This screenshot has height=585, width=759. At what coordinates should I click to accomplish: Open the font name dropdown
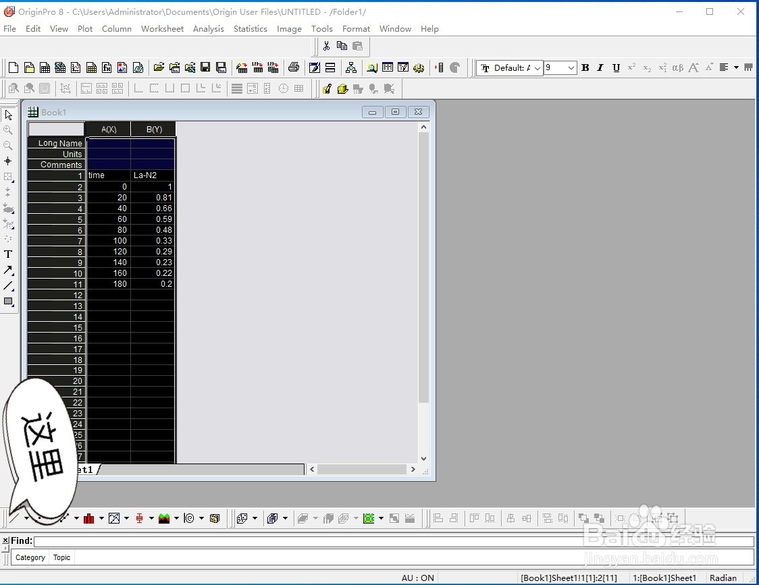point(538,68)
